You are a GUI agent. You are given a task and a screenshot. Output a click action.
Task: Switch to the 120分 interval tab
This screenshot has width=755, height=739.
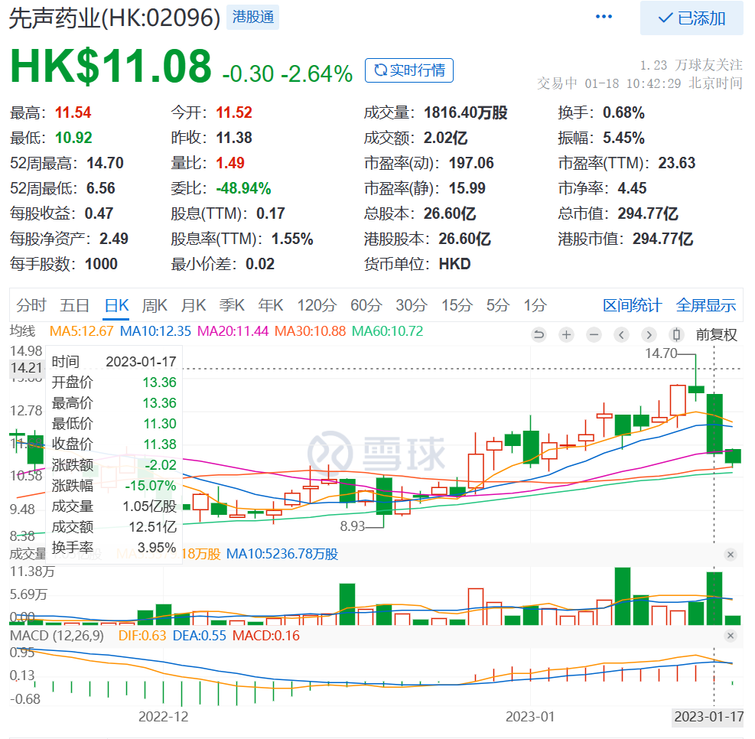pyautogui.click(x=317, y=305)
